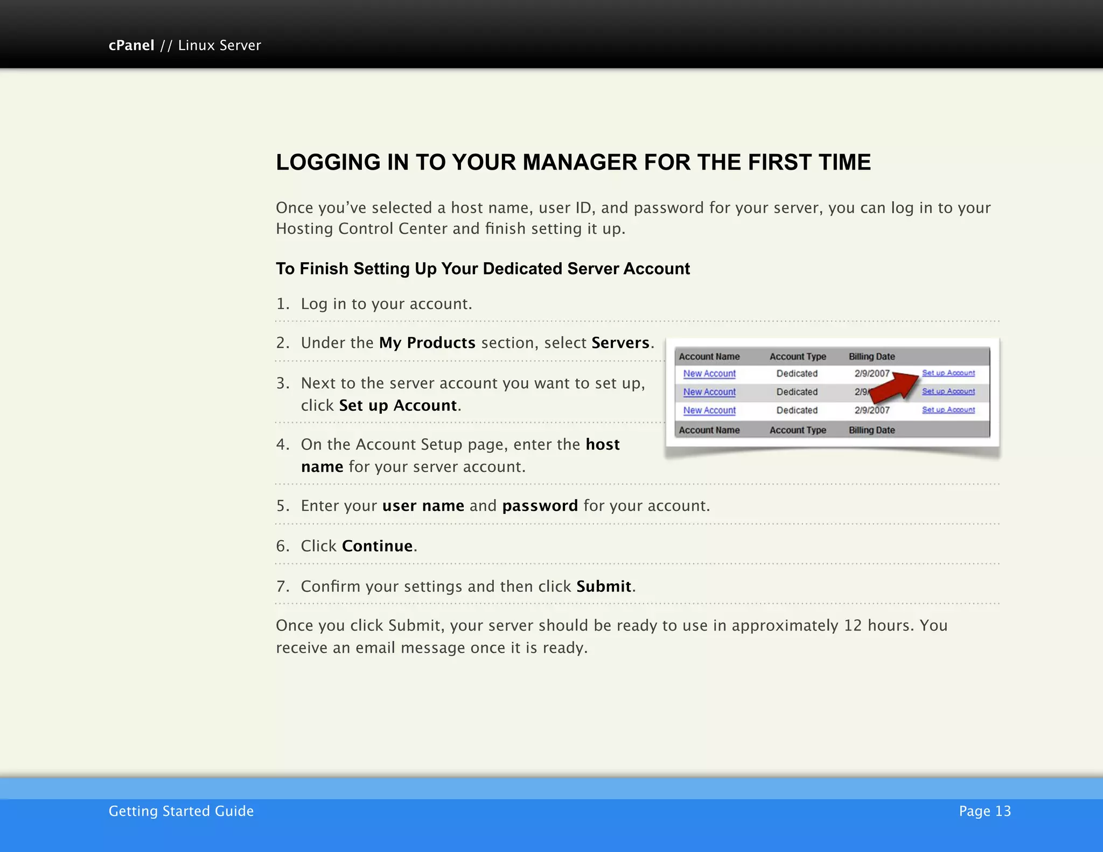Click the To Finish Setting Up subheading

[483, 268]
